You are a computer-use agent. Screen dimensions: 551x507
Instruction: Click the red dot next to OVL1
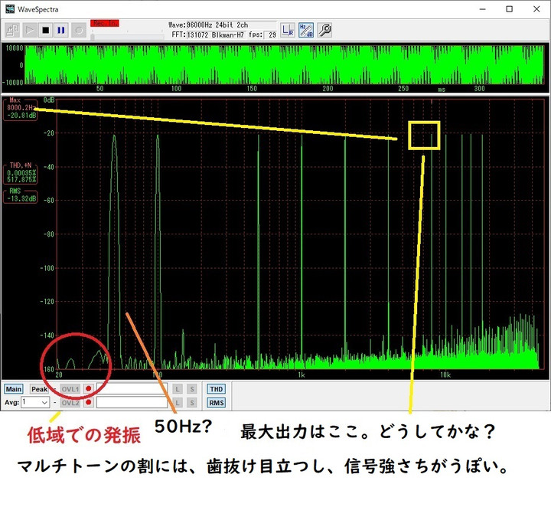click(x=89, y=389)
